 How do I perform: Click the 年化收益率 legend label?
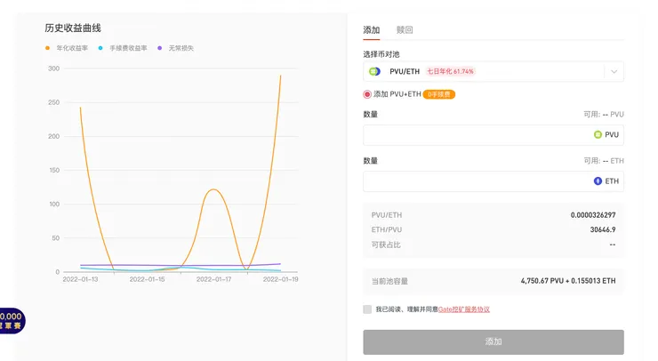tap(72, 48)
